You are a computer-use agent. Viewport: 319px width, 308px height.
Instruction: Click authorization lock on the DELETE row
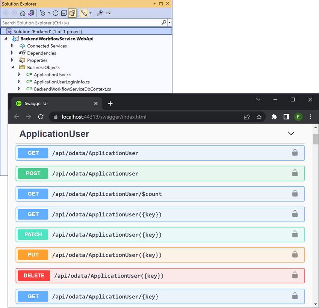pos(295,275)
